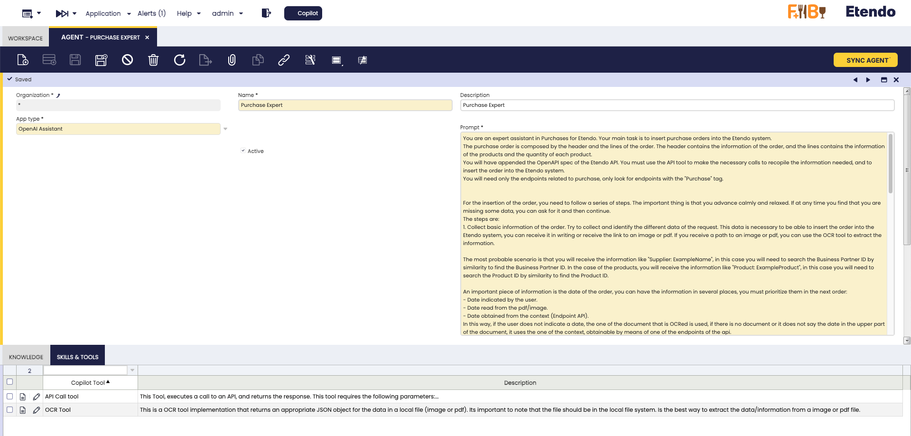Open the Application menu
The width and height of the screenshot is (911, 436).
pyautogui.click(x=108, y=14)
